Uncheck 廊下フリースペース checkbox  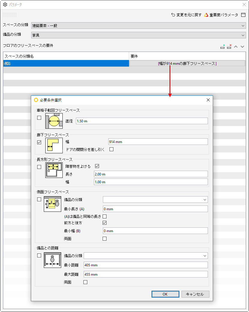click(39, 142)
